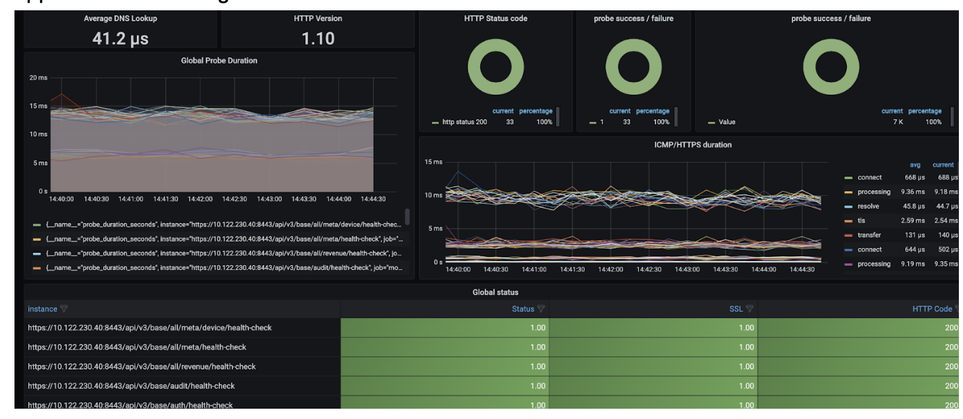The image size is (963, 419).
Task: Open the Global Probe Duration panel title menu
Action: coord(219,60)
